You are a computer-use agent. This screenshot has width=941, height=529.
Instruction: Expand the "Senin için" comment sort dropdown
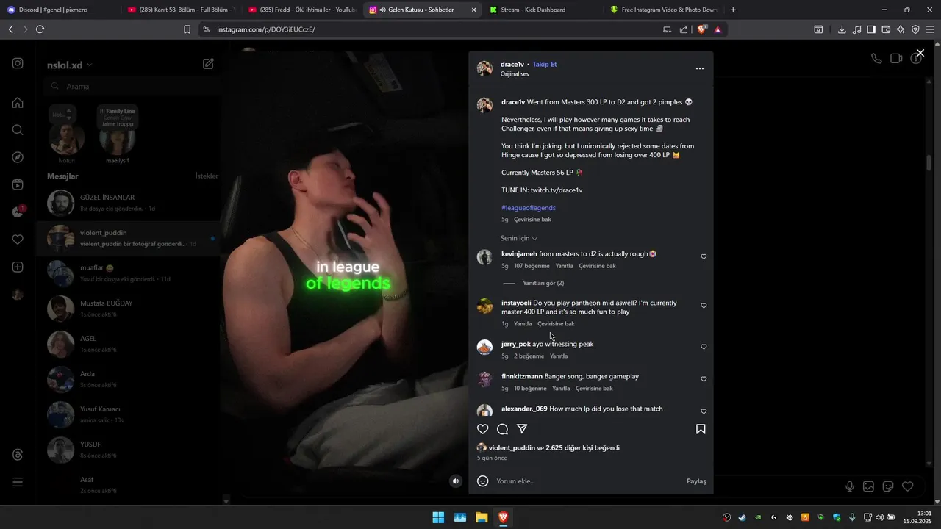(x=519, y=238)
